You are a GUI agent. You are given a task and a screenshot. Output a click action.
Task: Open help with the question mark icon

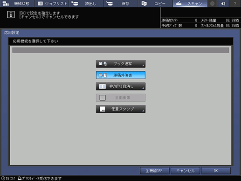pyautogui.click(x=235, y=3)
